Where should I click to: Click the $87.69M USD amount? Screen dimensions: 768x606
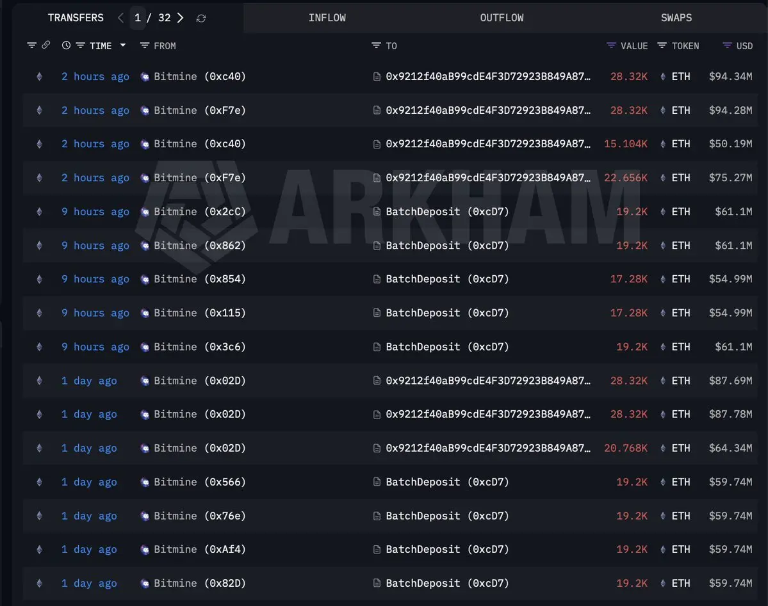(x=730, y=380)
